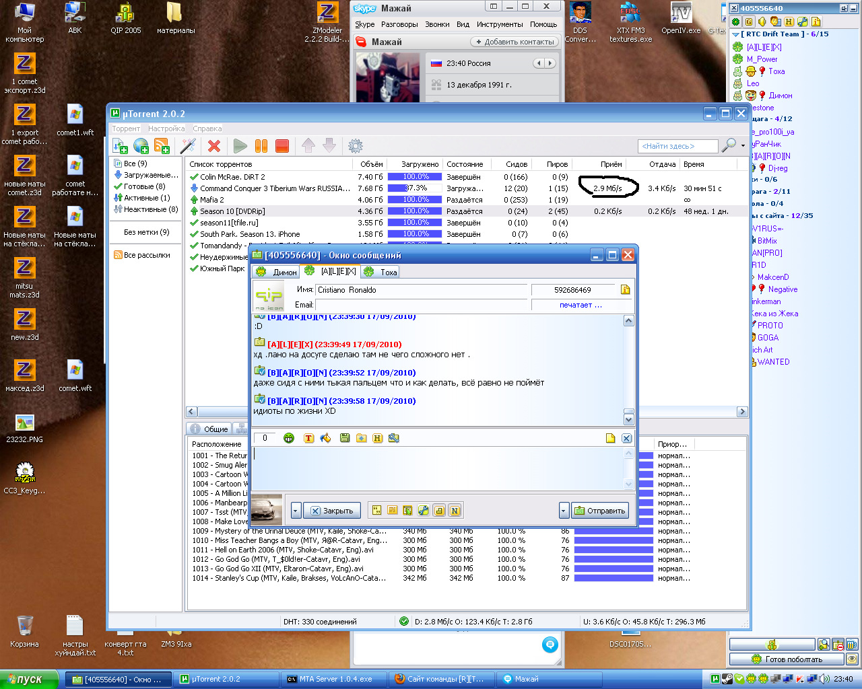The image size is (862, 689).
Task: Open the dropdown arrow beside 'Отправить' button
Action: (x=564, y=511)
